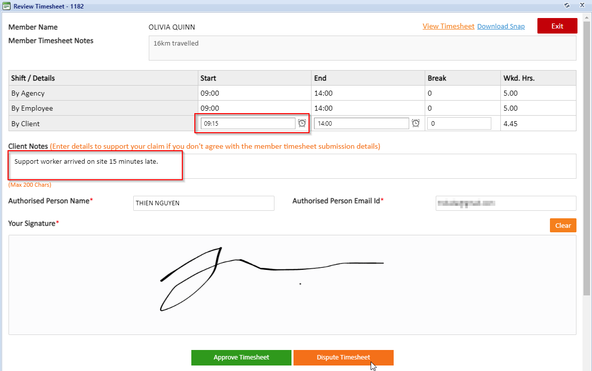592x371 pixels.
Task: Edit the By Client start time field
Action: pyautogui.click(x=248, y=123)
